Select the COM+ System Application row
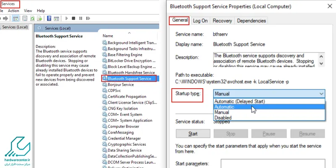The height and width of the screenshot is (168, 336). point(129,121)
